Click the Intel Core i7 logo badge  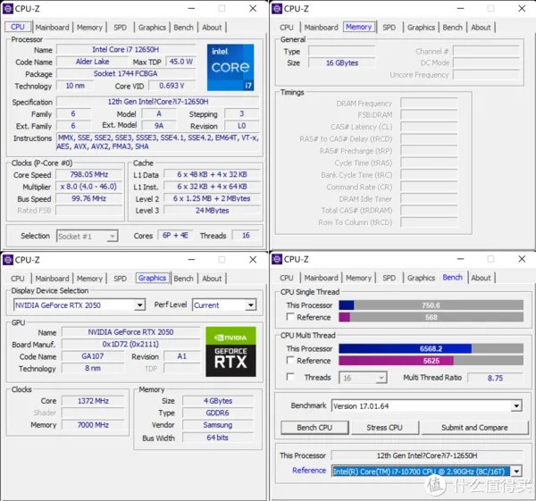click(x=230, y=67)
